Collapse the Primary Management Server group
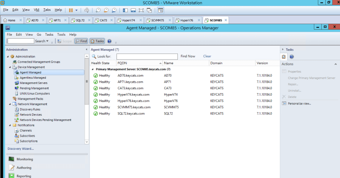The height and width of the screenshot is (178, 340). coord(92,69)
